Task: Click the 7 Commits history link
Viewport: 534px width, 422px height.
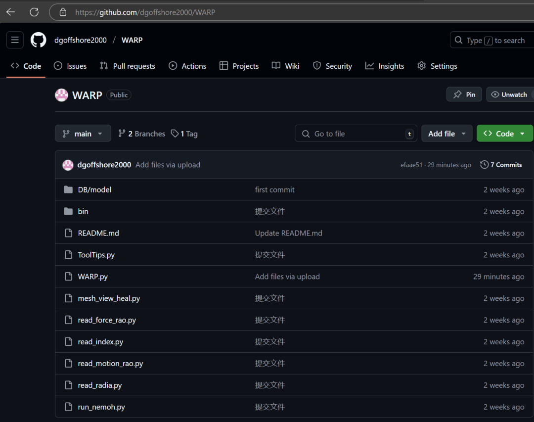Action: pos(501,165)
